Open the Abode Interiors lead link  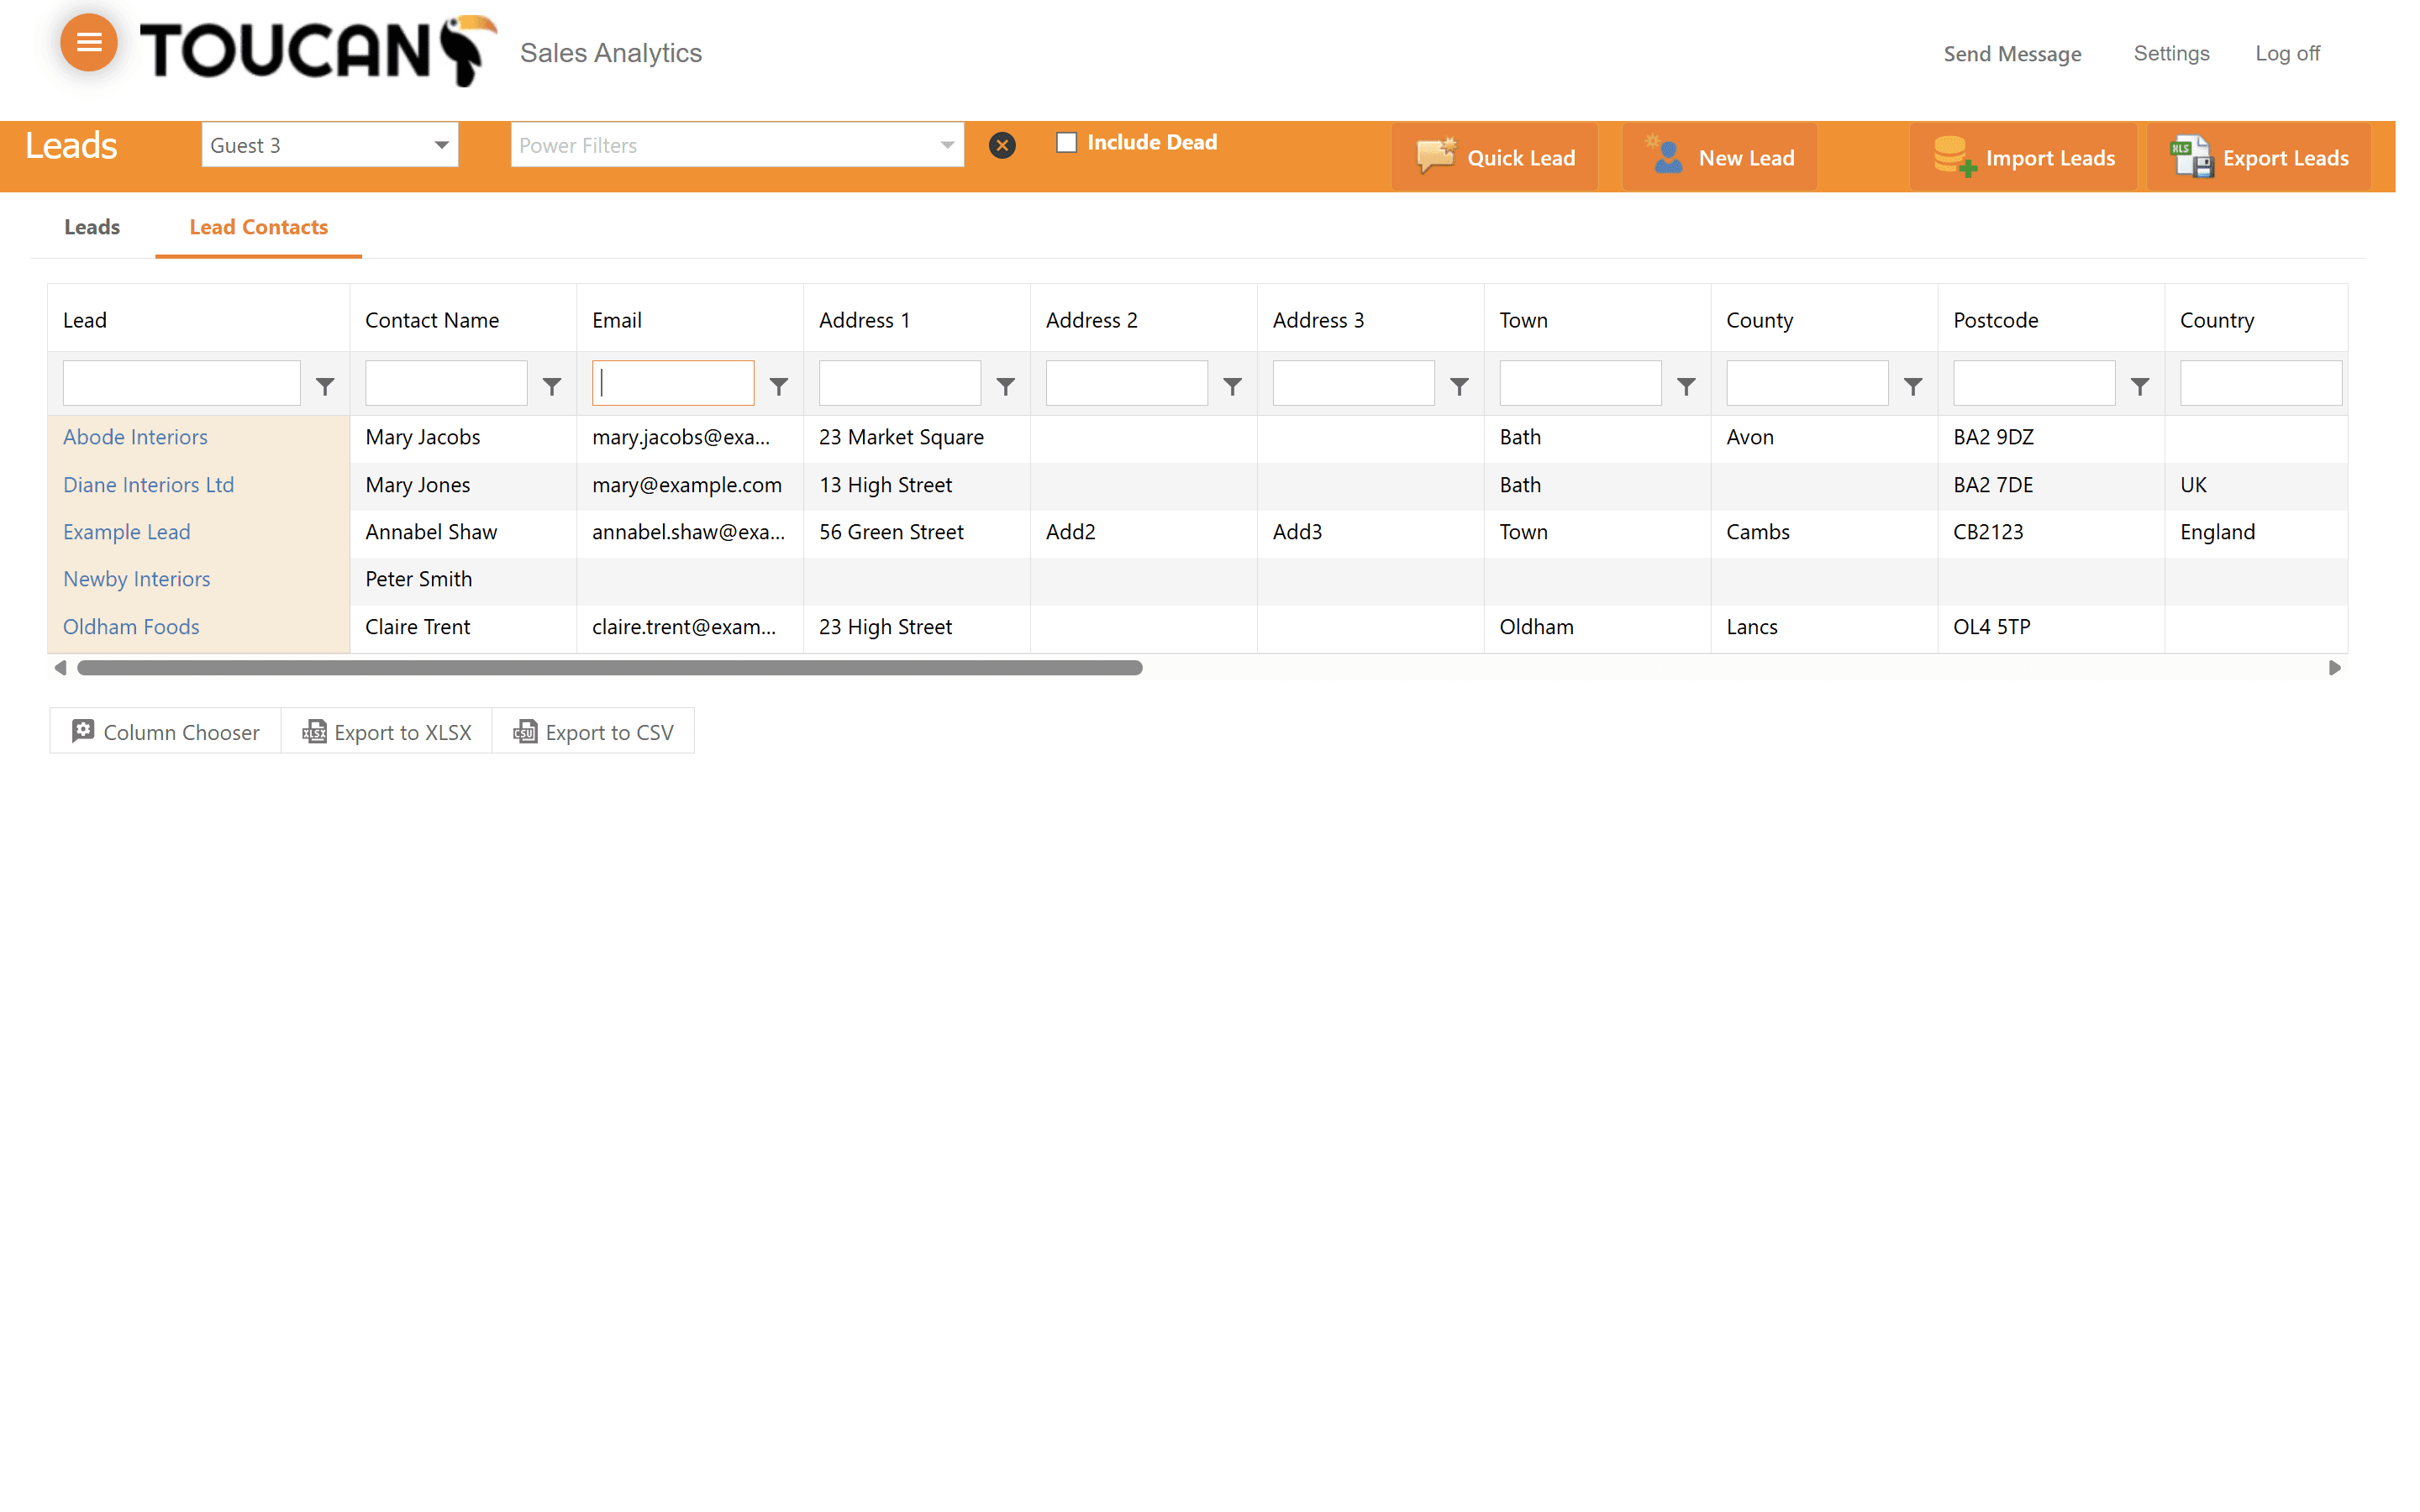point(135,437)
